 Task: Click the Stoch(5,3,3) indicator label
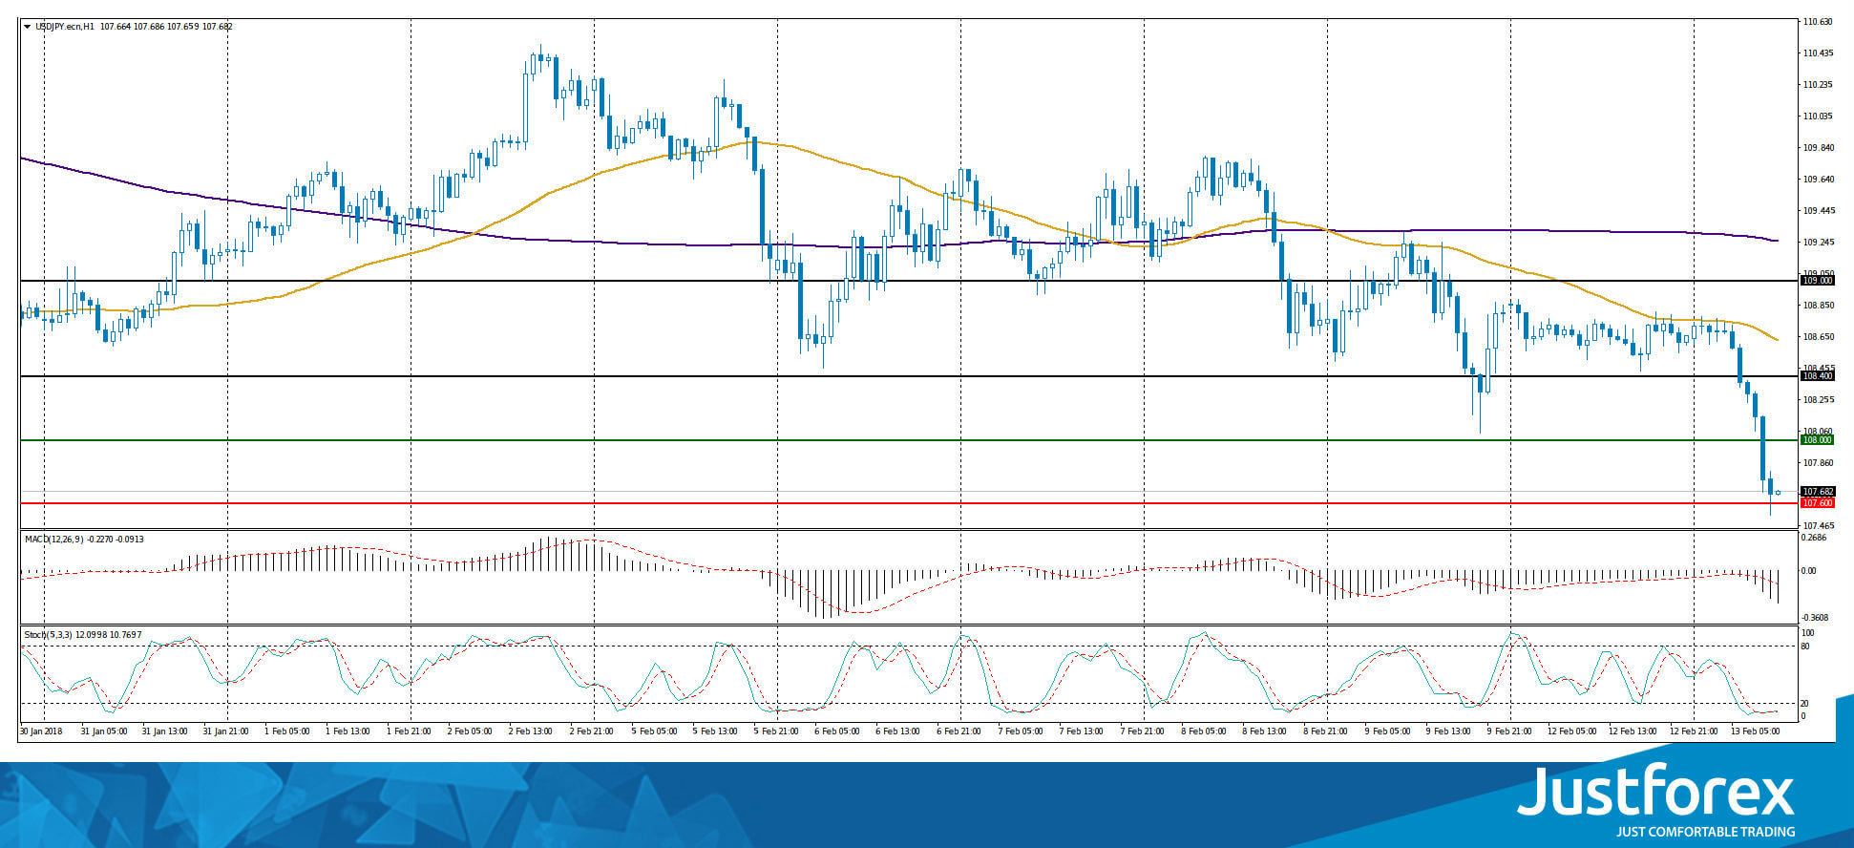coord(50,635)
